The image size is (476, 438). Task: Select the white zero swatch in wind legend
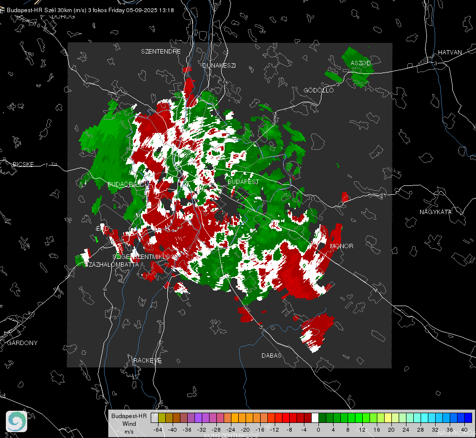[x=315, y=418]
